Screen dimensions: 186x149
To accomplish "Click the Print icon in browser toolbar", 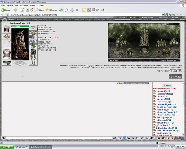I will click(72, 10).
